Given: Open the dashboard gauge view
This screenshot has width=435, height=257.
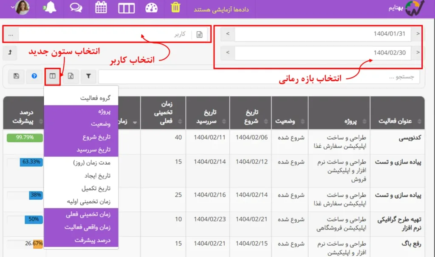Looking at the screenshot, I should click(x=152, y=8).
